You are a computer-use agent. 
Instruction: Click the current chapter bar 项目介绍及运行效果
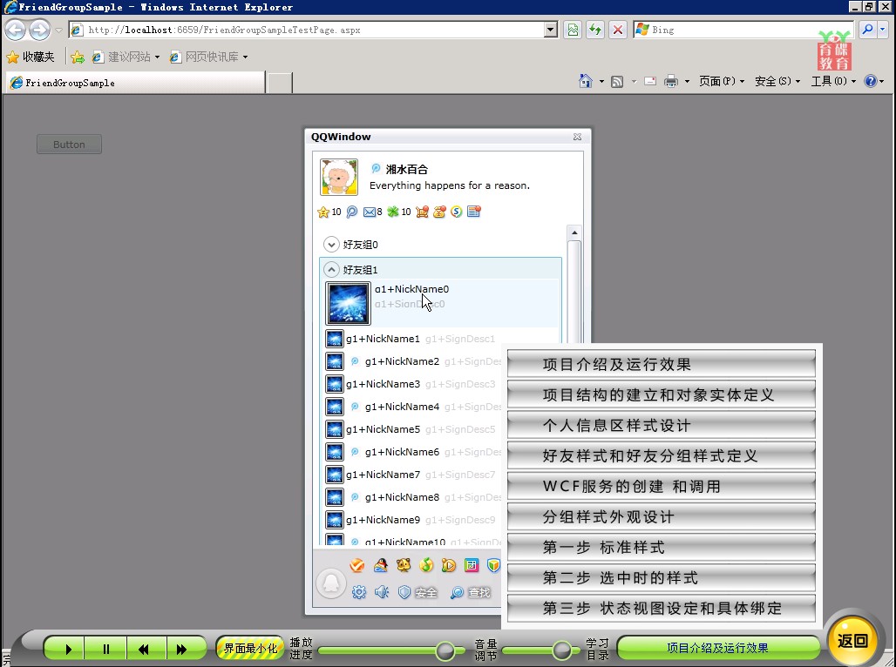pyautogui.click(x=717, y=648)
